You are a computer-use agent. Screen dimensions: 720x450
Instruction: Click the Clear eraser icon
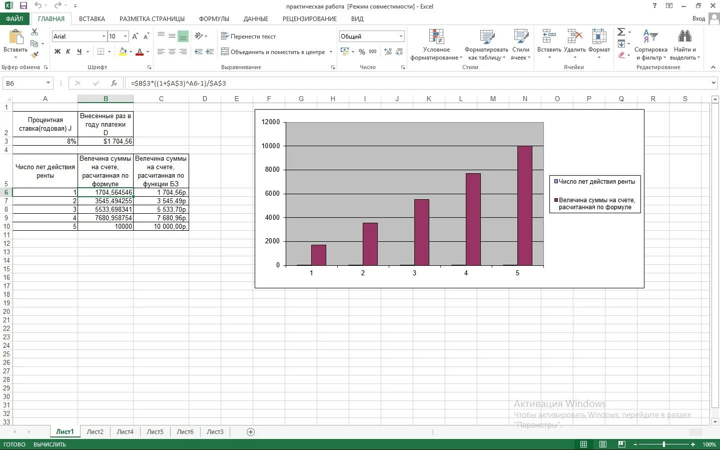pyautogui.click(x=621, y=55)
